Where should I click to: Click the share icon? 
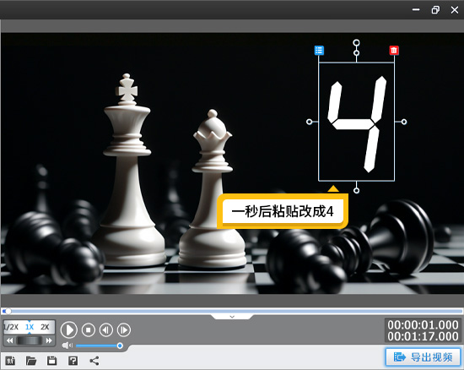click(94, 361)
